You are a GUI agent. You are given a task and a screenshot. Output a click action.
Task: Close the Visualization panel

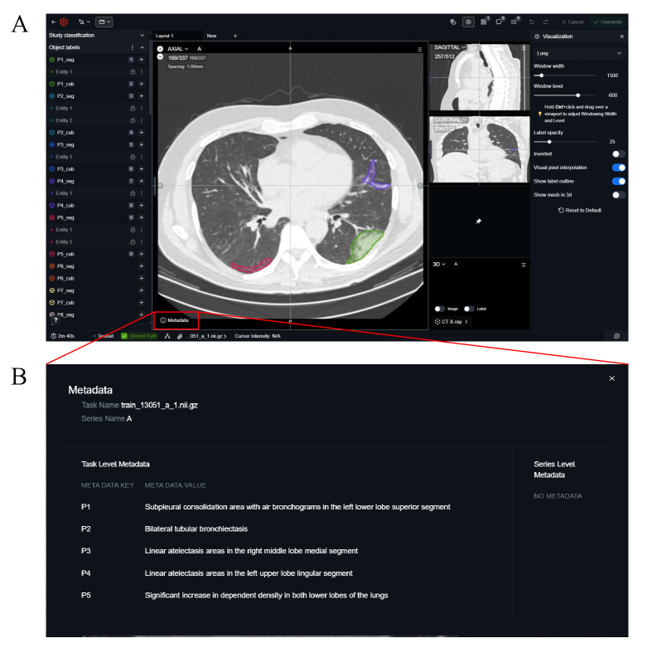pos(622,37)
